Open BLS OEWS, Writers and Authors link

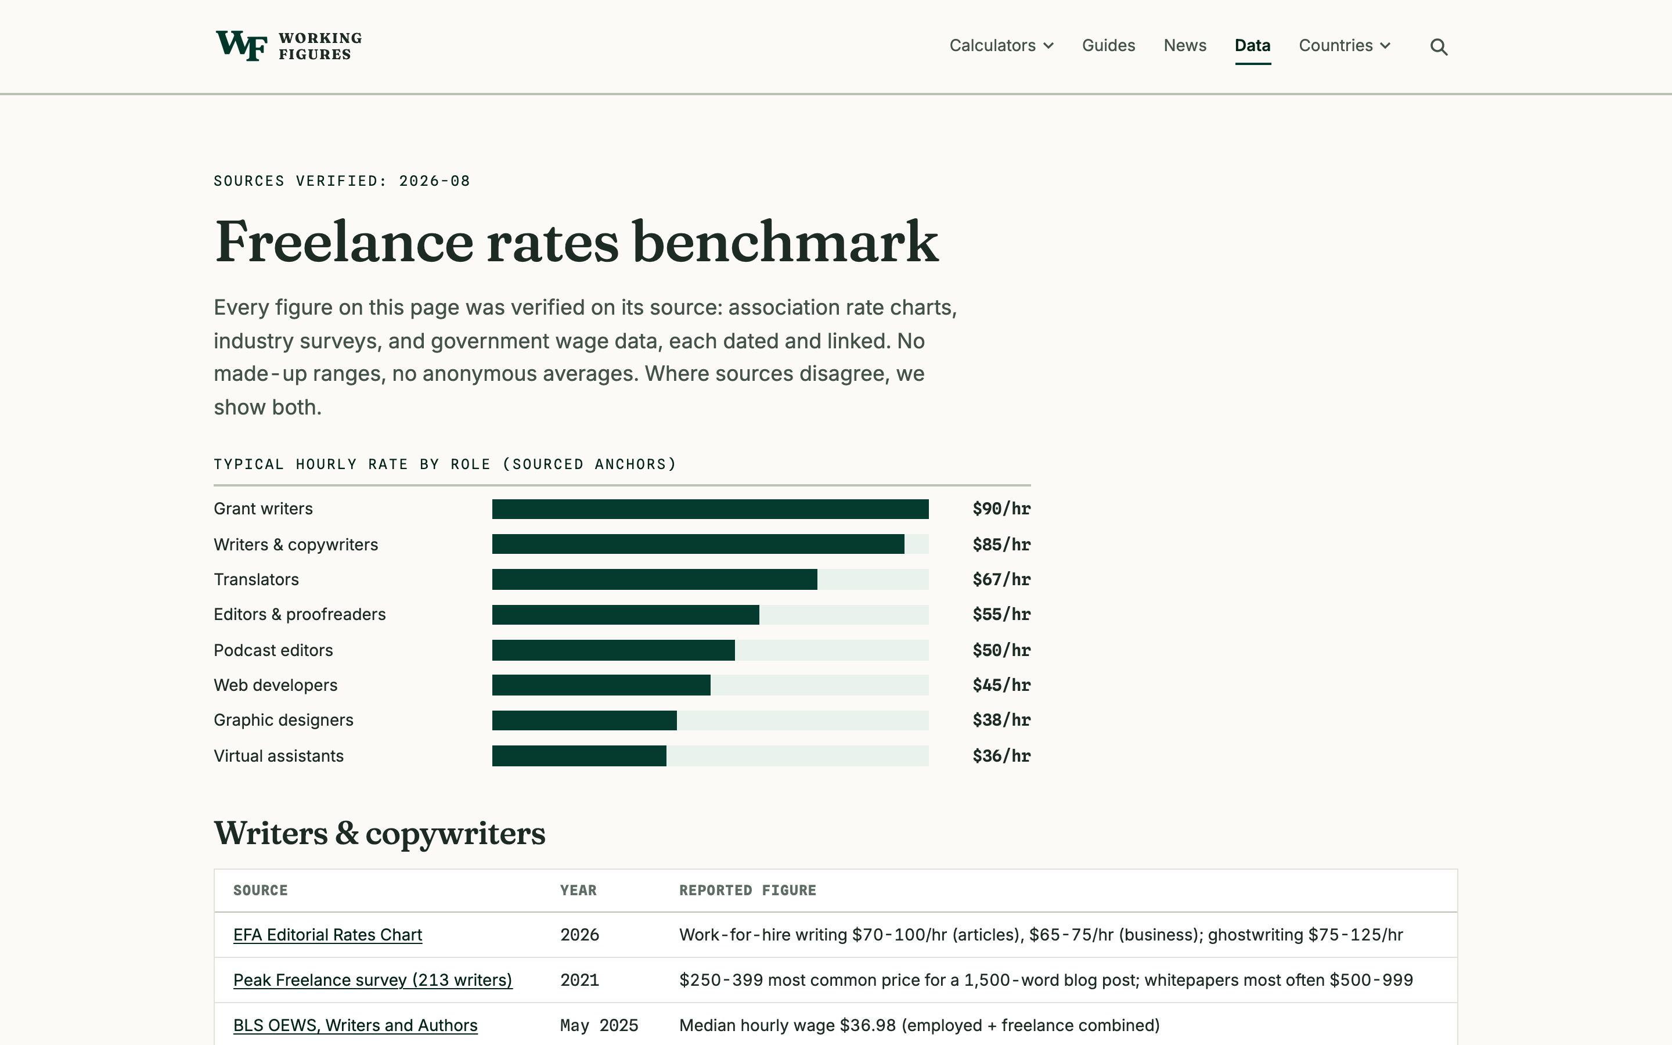[x=355, y=1025]
